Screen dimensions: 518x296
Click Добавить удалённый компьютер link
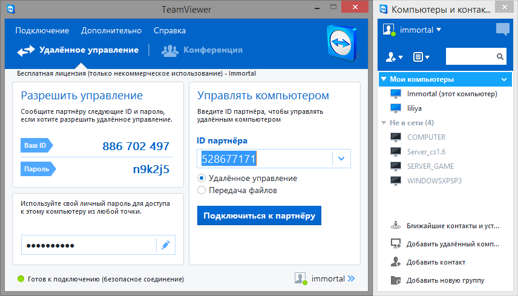[453, 244]
